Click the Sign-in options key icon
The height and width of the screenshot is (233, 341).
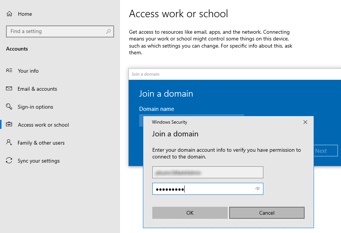(9, 106)
